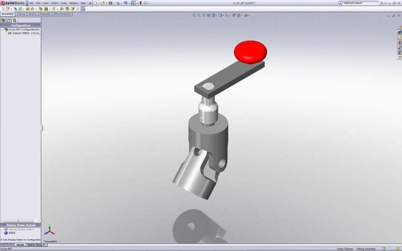Click the Show Hidden Components icon

[x=41, y=9]
